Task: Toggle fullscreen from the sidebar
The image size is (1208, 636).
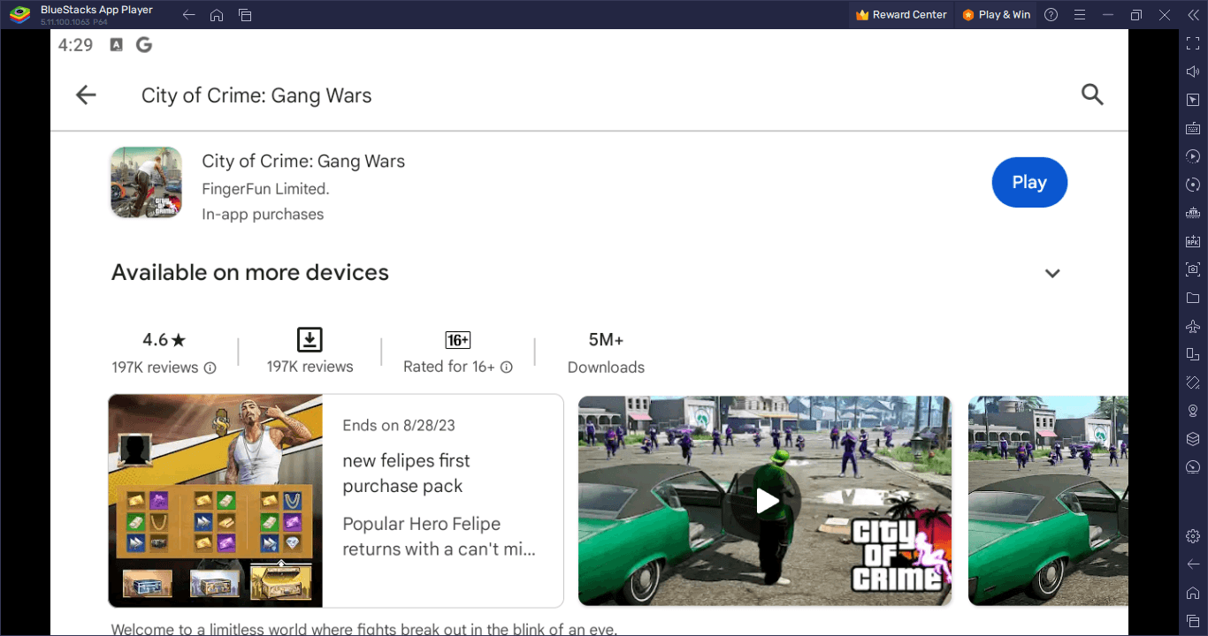Action: click(x=1193, y=43)
